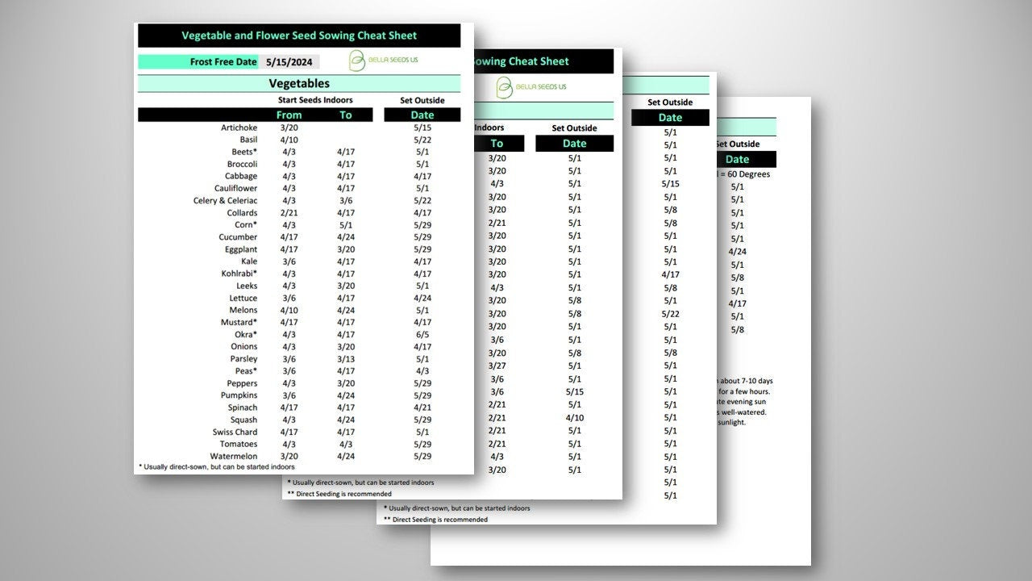The height and width of the screenshot is (581, 1032).
Task: Click the Okra set outside date 6/5
Action: click(x=422, y=334)
